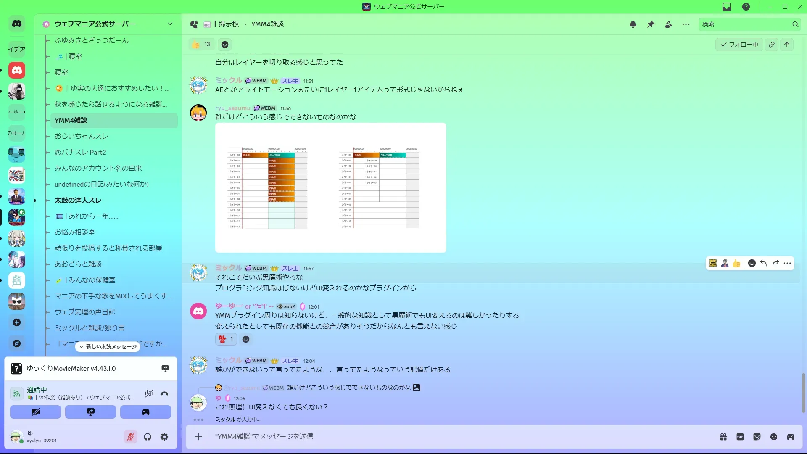Show member list icon
Screen dimensions: 807x454
pyautogui.click(x=668, y=24)
